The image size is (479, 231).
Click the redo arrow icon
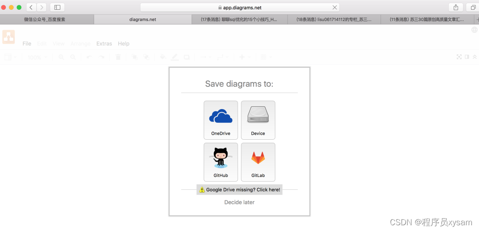[x=102, y=57]
